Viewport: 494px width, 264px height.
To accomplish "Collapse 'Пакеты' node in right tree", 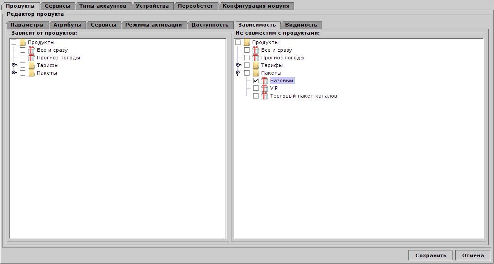I will point(238,73).
